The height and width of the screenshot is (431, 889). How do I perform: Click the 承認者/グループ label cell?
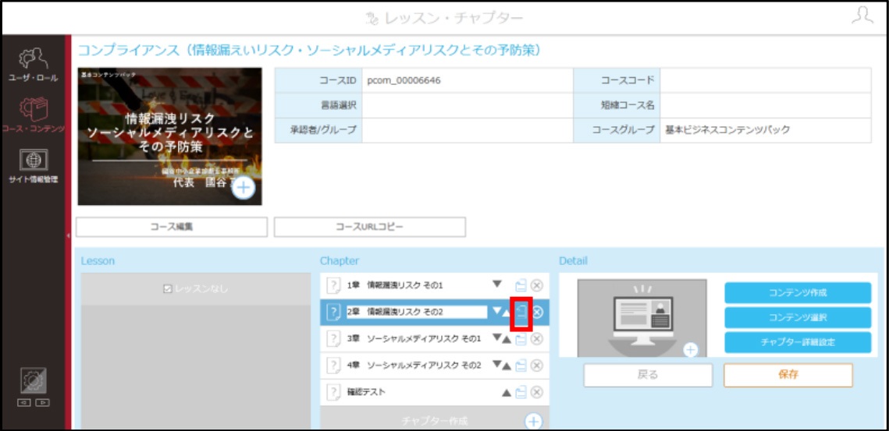pos(318,130)
